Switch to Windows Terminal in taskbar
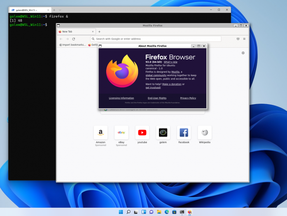Screen dimensions: 287x216 [182, 212]
